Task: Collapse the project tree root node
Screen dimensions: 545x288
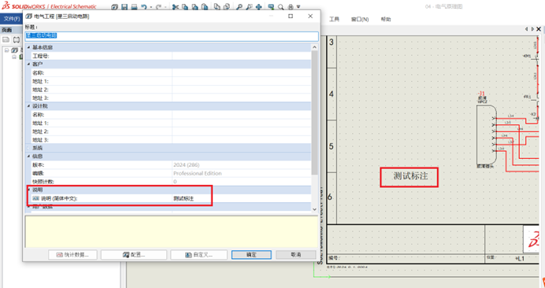Action: [x=6, y=50]
